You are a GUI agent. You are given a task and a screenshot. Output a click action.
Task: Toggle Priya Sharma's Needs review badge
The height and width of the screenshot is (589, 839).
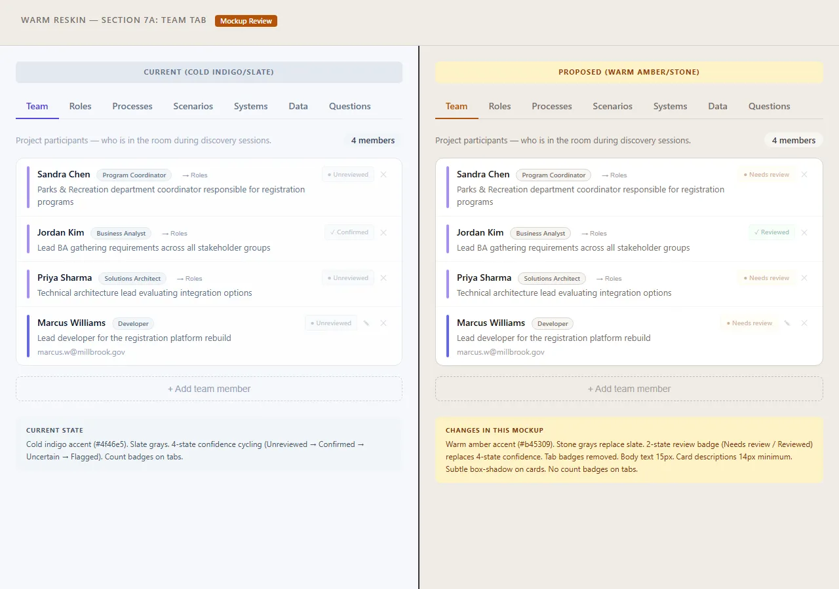tap(766, 278)
